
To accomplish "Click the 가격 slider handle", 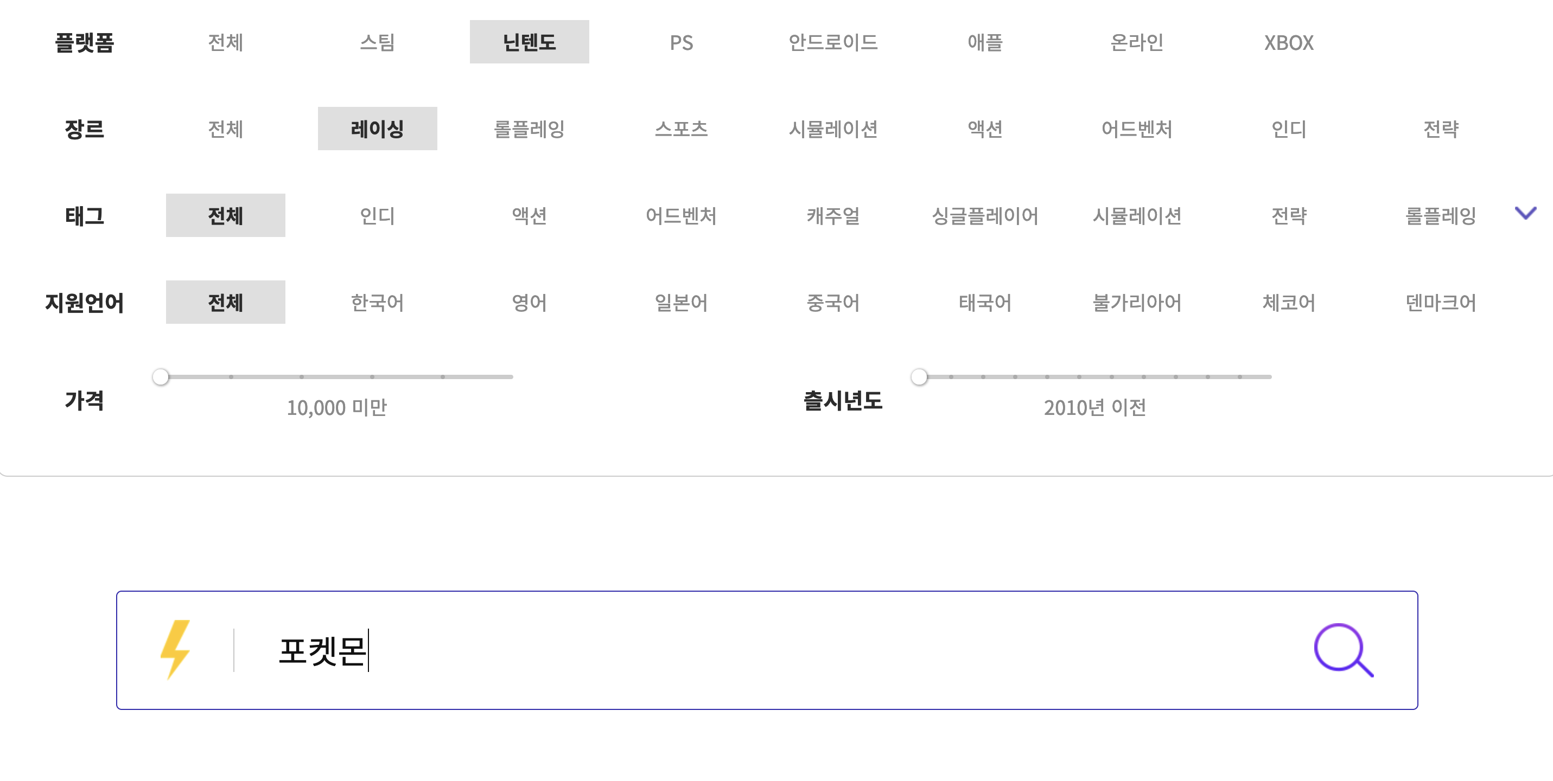I will [x=161, y=376].
